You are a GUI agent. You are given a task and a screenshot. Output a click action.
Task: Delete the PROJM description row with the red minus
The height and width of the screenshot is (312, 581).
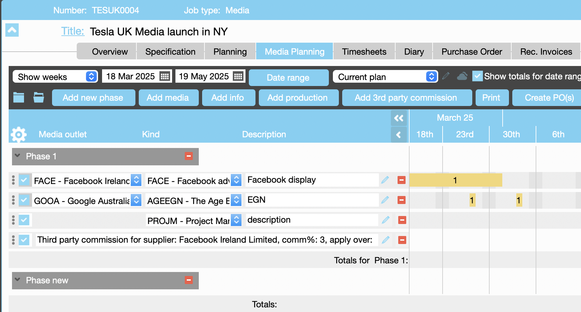click(x=402, y=220)
